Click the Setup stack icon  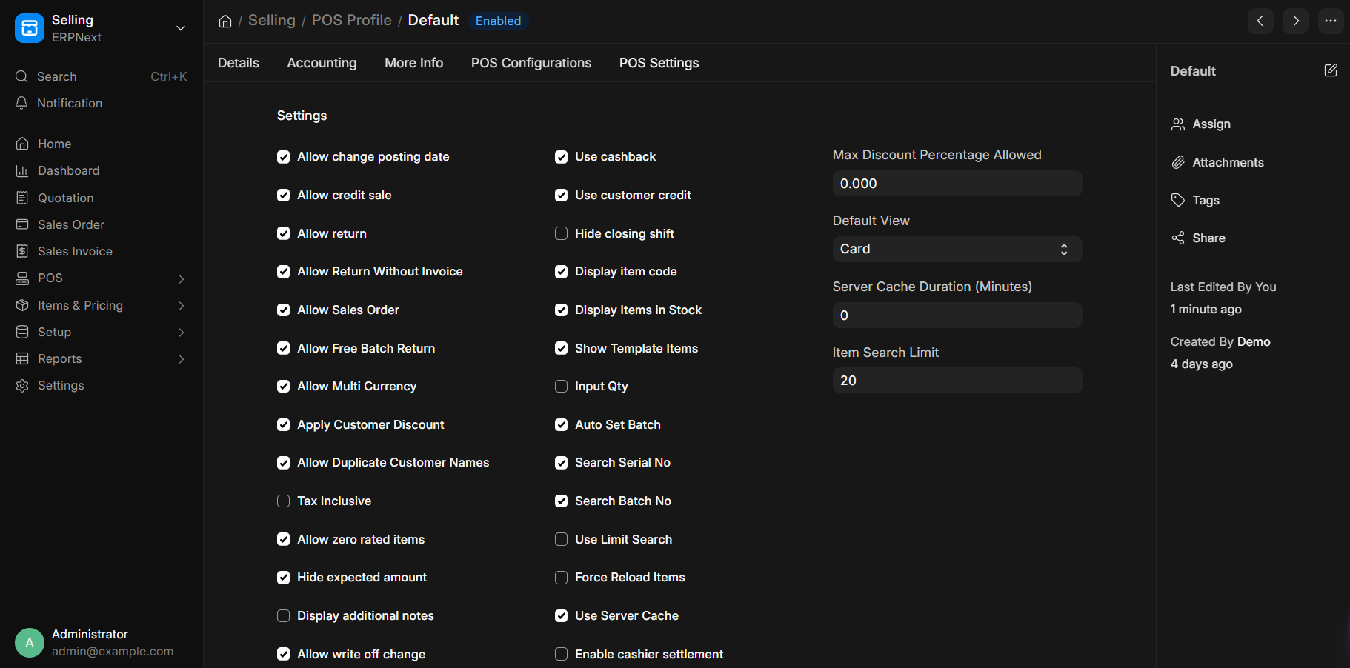tap(22, 332)
